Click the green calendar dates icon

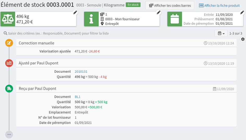[x=174, y=19]
